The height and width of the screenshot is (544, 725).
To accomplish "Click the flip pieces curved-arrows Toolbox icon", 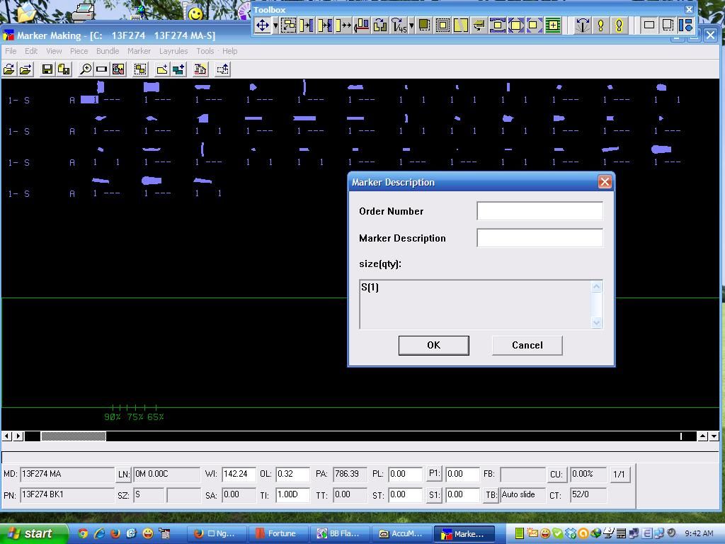I will click(380, 25).
